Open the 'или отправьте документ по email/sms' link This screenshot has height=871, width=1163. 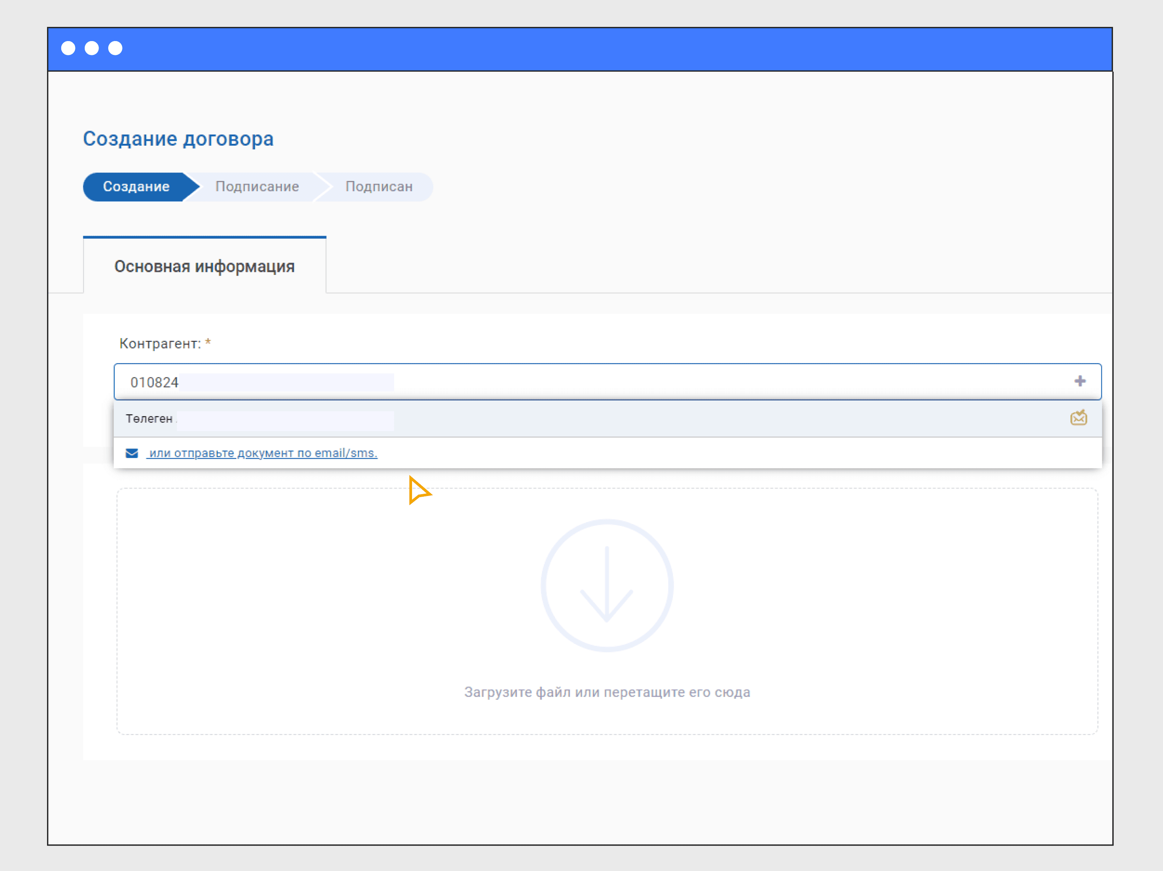click(x=262, y=453)
